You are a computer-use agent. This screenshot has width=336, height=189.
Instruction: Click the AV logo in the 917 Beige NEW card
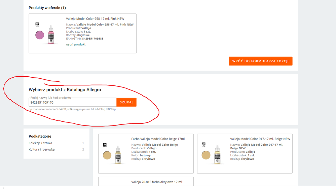(x=203, y=145)
